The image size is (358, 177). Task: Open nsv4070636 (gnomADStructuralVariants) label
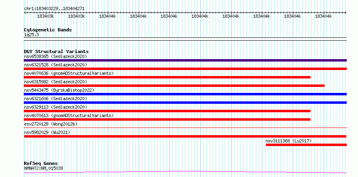(x=69, y=73)
